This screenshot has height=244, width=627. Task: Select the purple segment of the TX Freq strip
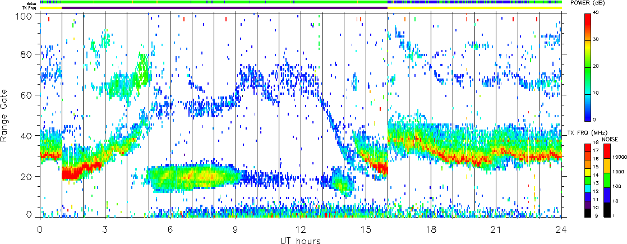[x=225, y=8]
